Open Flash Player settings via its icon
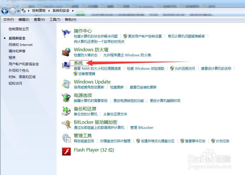The height and width of the screenshot is (175, 245). [x=66, y=151]
